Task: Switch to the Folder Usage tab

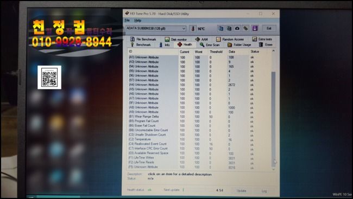Action: tap(239, 45)
